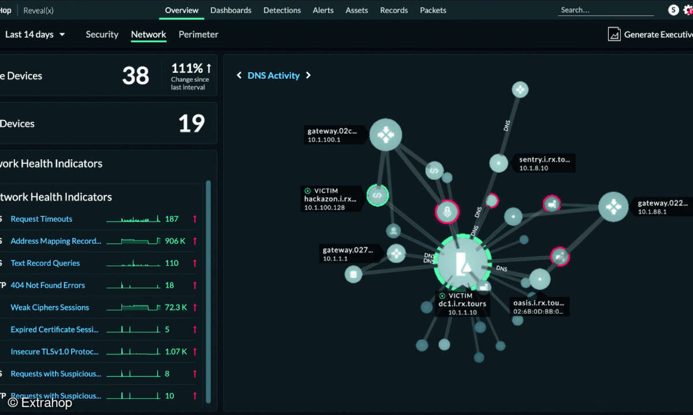Image resolution: width=693 pixels, height=415 pixels.
Task: Click the hackazon victim code-icon node
Action: [377, 195]
